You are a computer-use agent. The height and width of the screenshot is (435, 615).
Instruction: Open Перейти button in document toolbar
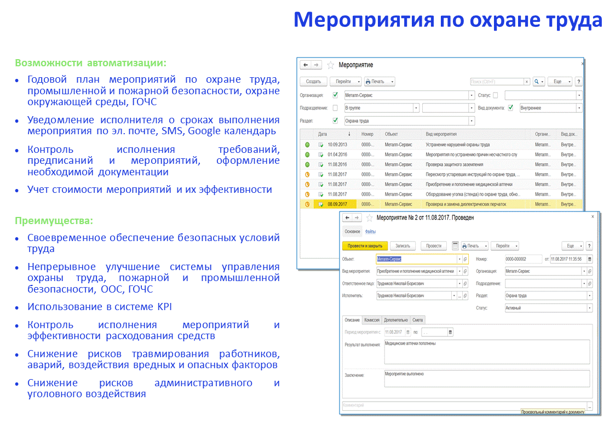(505, 246)
